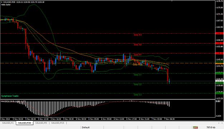Click the Symphonie Trader label
Viewport: 224px width, 129px height.
click(10, 96)
